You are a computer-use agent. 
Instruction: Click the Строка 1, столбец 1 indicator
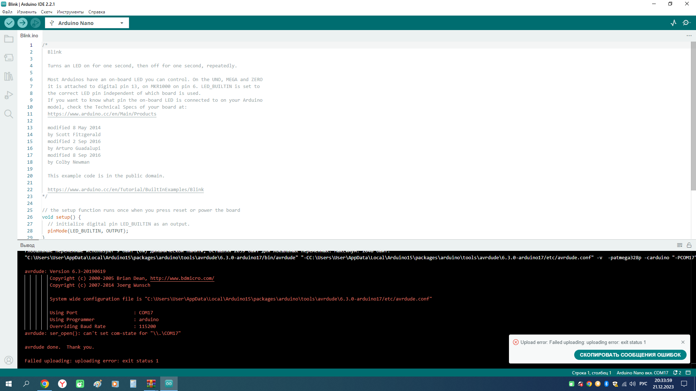click(592, 373)
